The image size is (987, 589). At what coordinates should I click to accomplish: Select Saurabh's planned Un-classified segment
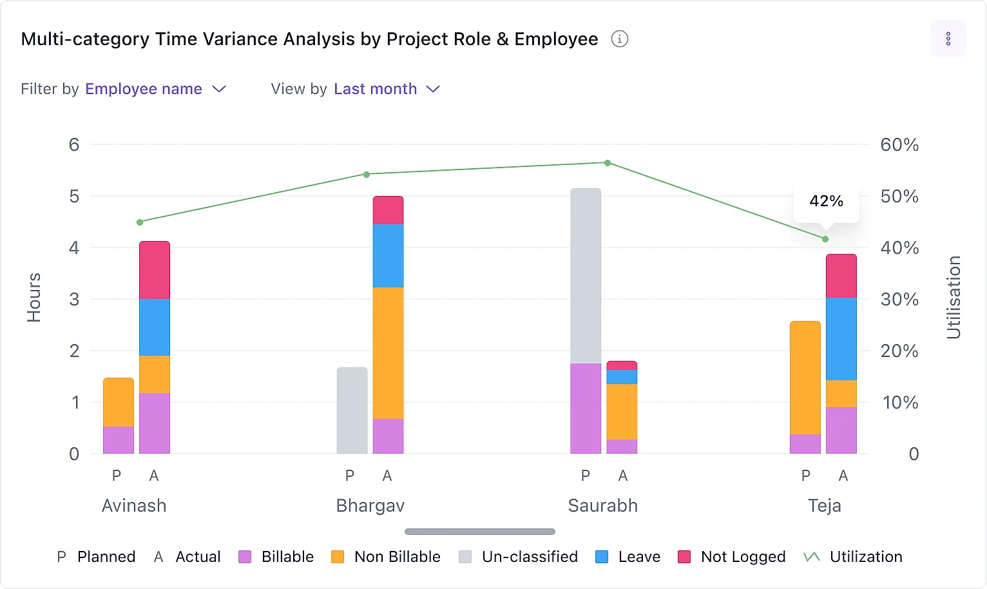tap(586, 276)
